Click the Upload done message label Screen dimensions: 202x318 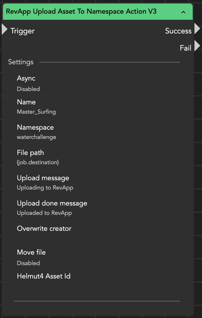pos(52,203)
